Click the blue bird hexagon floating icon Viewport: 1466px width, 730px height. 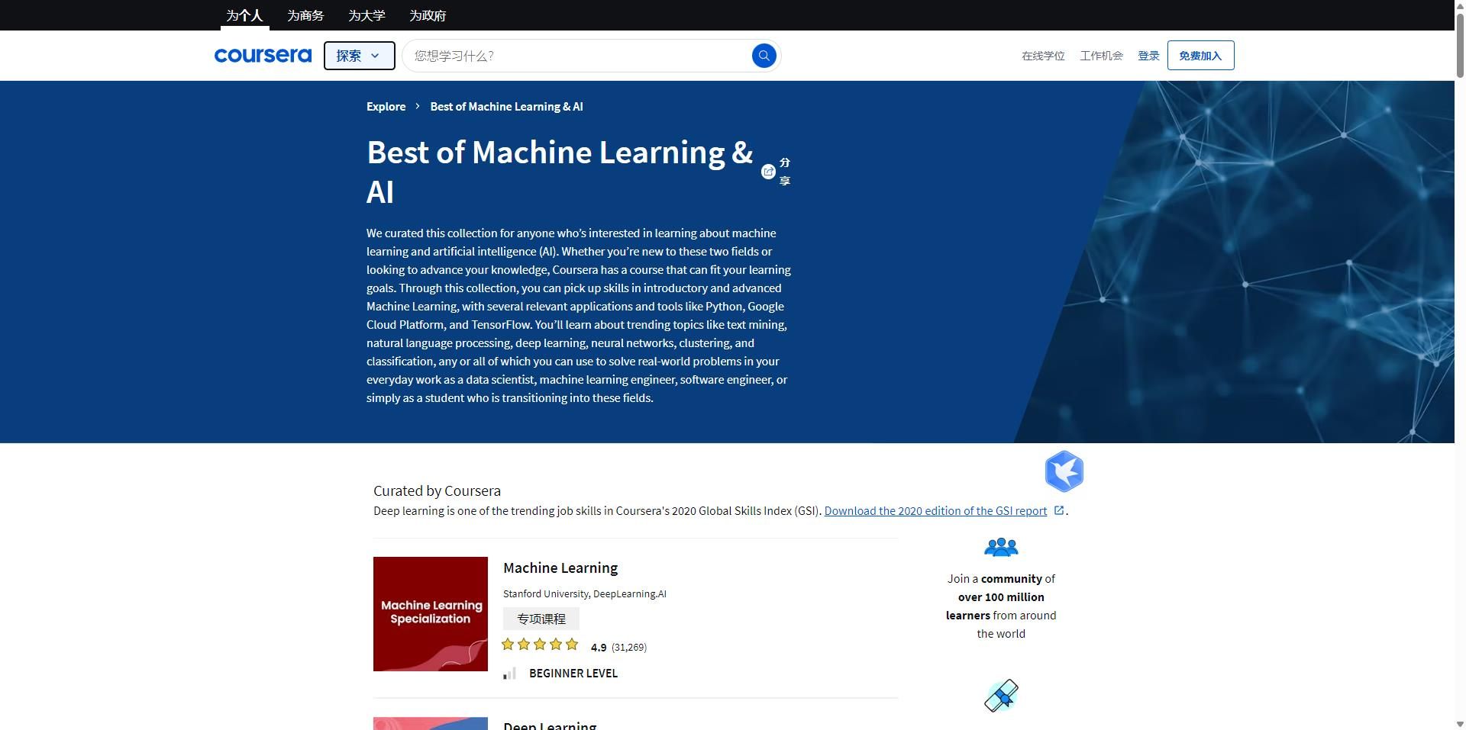pos(1064,471)
